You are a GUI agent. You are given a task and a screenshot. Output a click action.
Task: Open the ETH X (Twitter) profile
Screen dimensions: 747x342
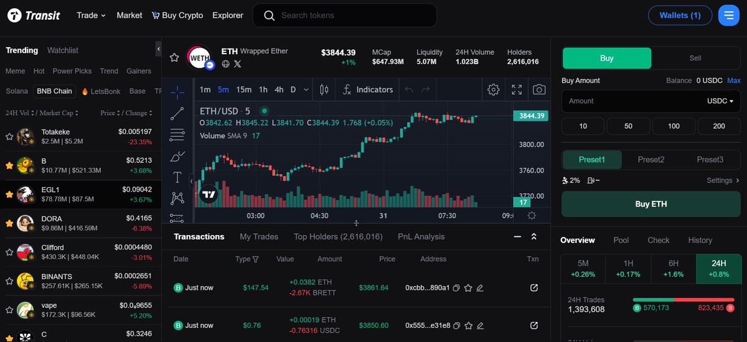point(237,63)
